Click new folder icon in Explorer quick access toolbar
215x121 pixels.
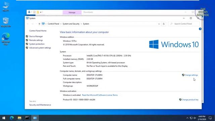point(38,12)
